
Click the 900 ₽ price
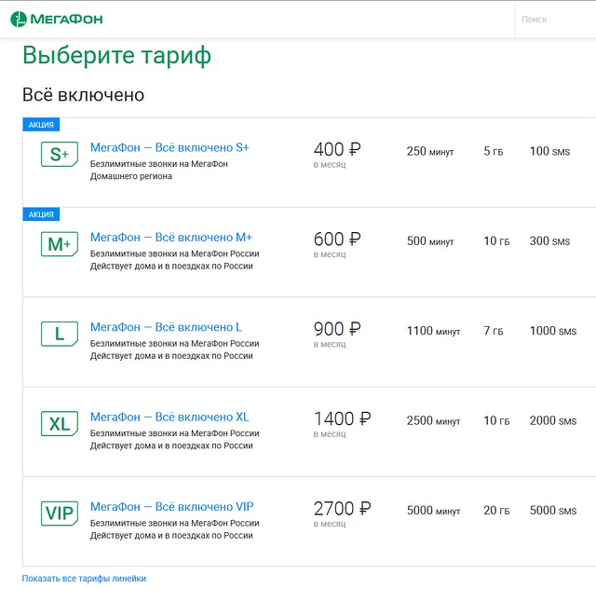337,329
